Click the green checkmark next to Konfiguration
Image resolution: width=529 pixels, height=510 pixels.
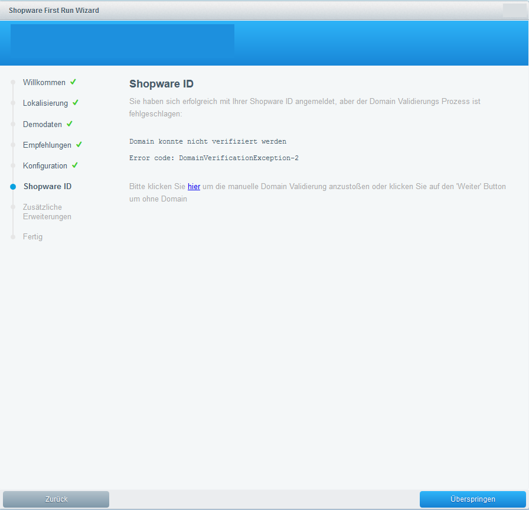click(x=75, y=165)
